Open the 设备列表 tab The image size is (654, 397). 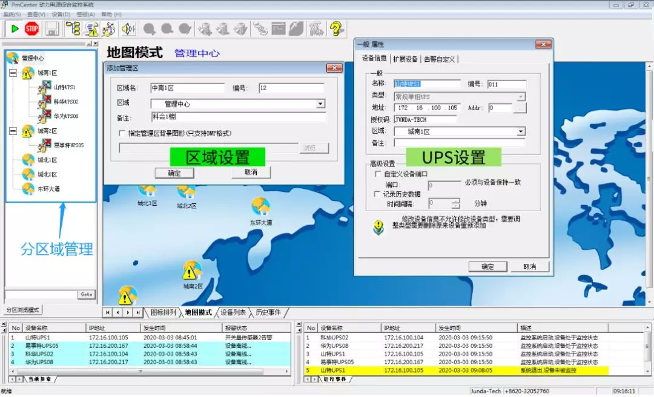pyautogui.click(x=233, y=312)
